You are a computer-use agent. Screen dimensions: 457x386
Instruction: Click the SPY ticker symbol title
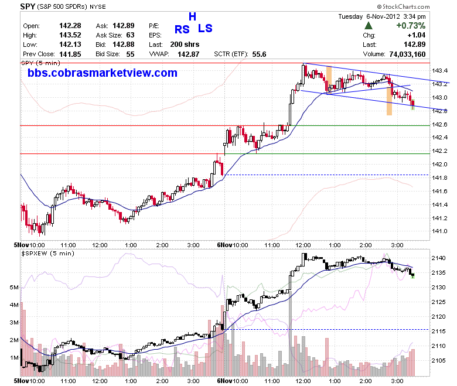[x=28, y=6]
